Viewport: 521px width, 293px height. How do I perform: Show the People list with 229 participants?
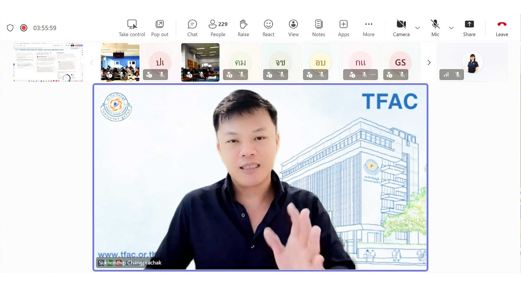(x=218, y=28)
